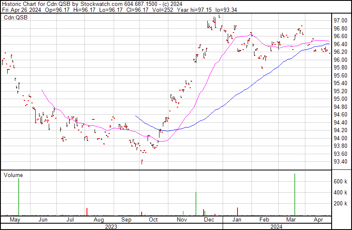Click the Jun month label
The width and height of the screenshot is (352, 230).
[43, 220]
